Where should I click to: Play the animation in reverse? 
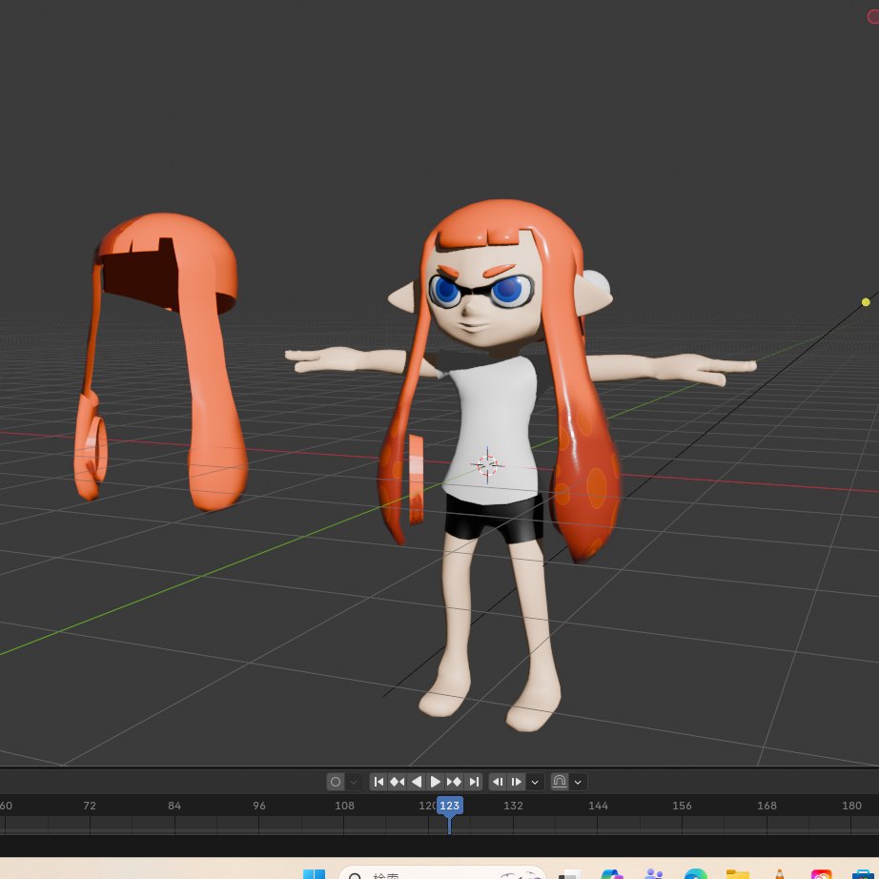click(x=417, y=782)
